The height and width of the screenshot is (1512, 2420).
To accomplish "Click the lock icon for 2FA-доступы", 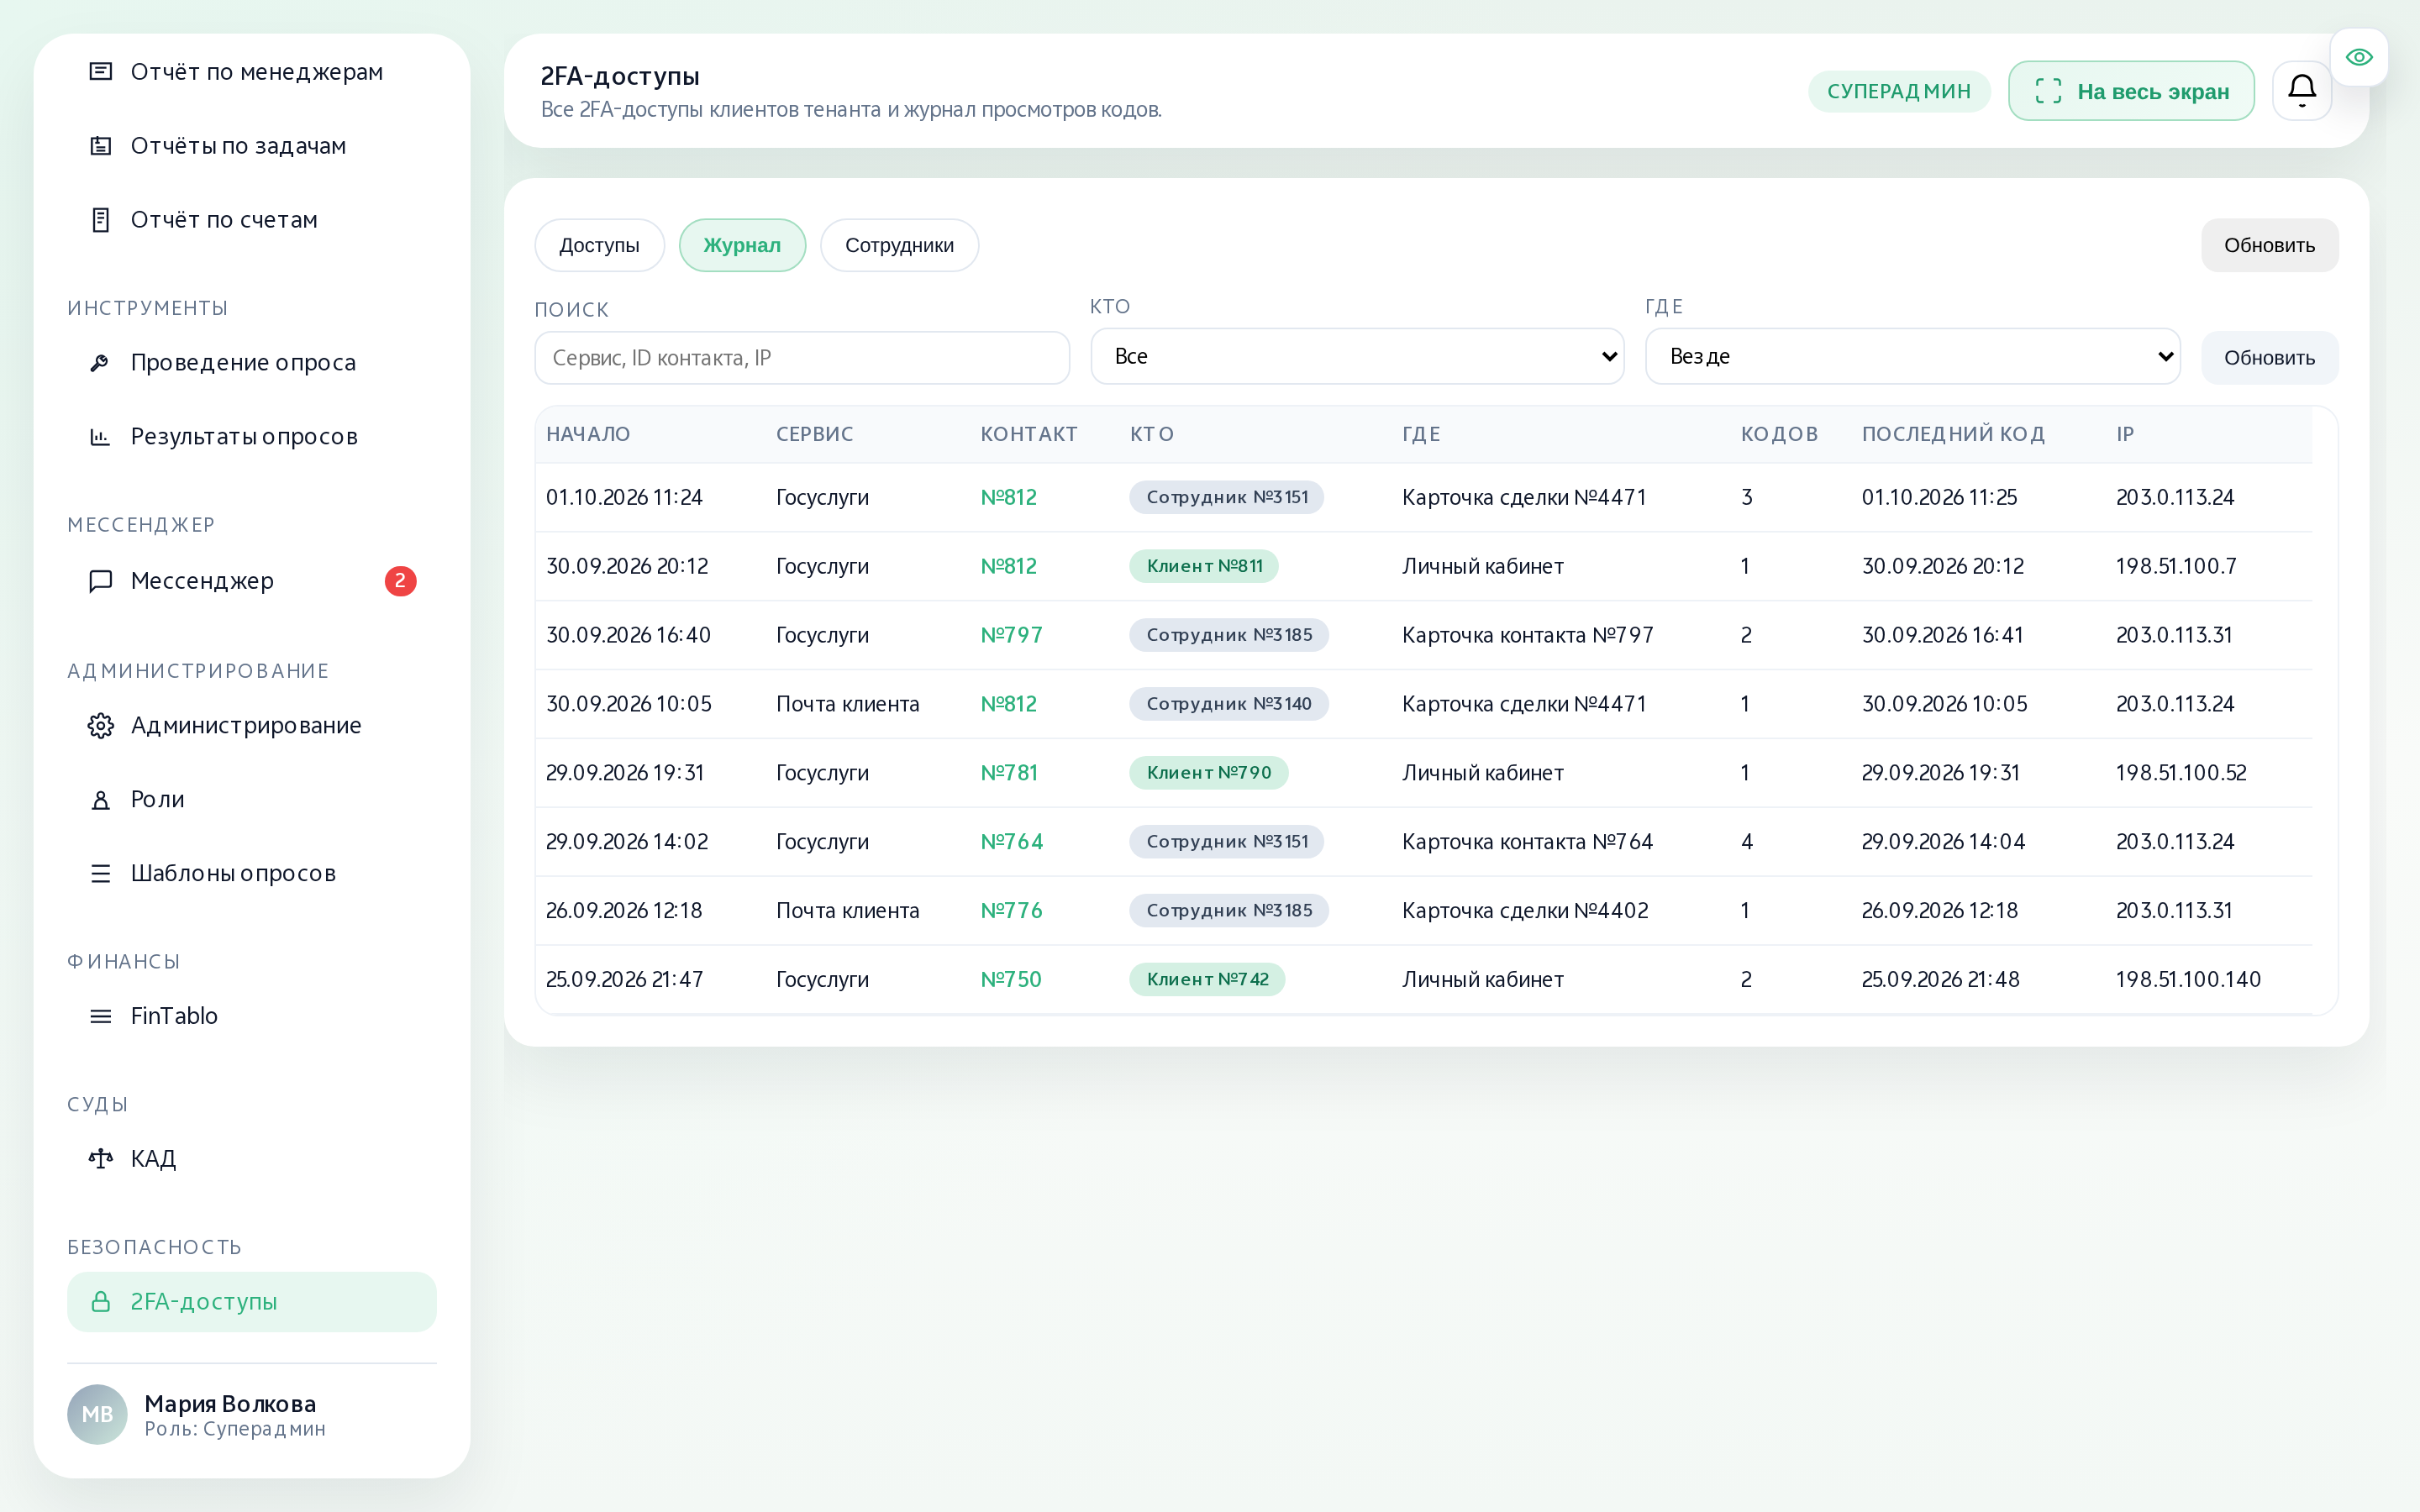I will tap(100, 1302).
